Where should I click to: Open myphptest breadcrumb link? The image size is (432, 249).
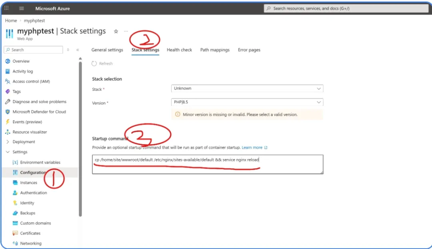tap(34, 21)
